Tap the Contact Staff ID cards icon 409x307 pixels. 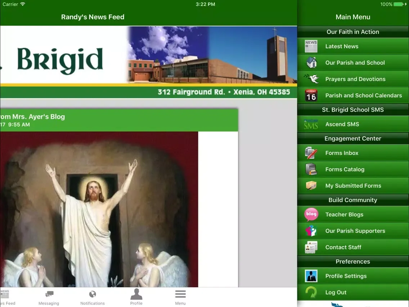point(311,247)
